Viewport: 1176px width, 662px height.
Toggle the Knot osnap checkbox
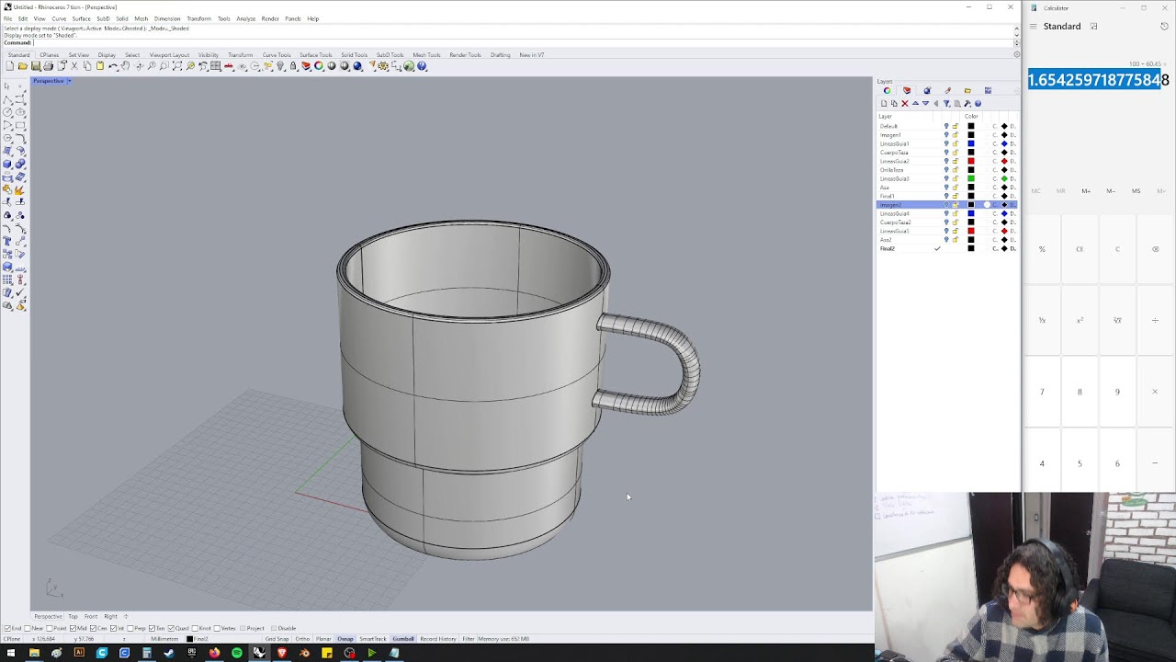tap(195, 628)
